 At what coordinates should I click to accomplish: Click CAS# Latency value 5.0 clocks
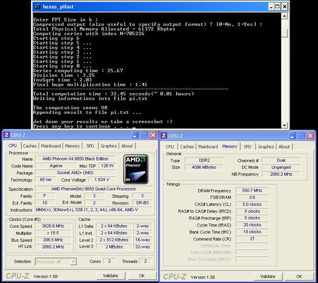pos(252,204)
